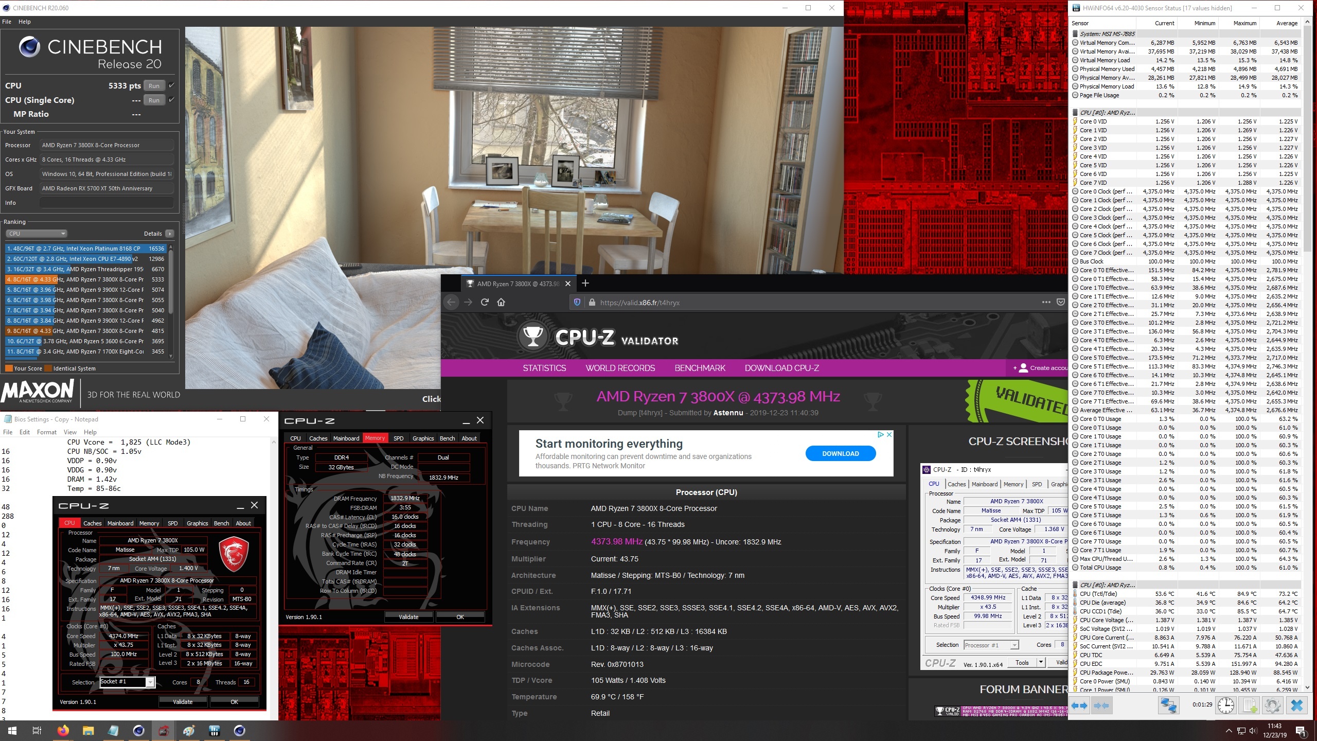Switch to Mainboard tab in front CPU-Z
Image resolution: width=1317 pixels, height=741 pixels.
tap(120, 523)
